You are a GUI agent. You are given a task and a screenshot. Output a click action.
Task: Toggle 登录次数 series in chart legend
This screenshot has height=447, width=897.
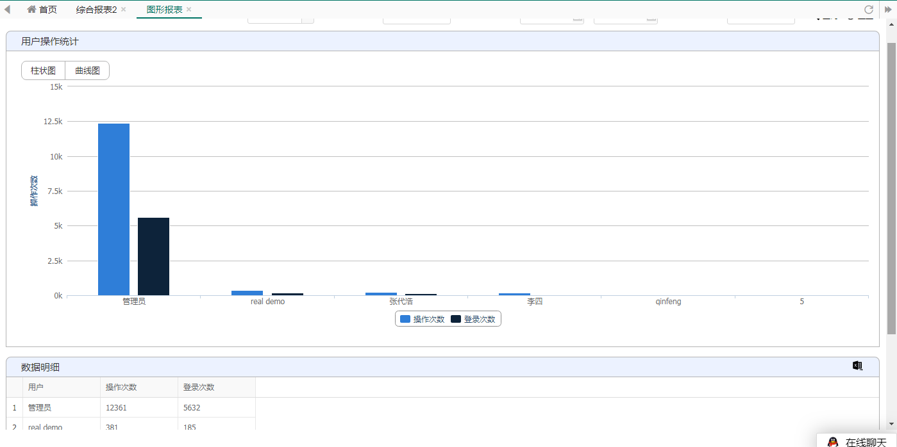click(x=473, y=319)
